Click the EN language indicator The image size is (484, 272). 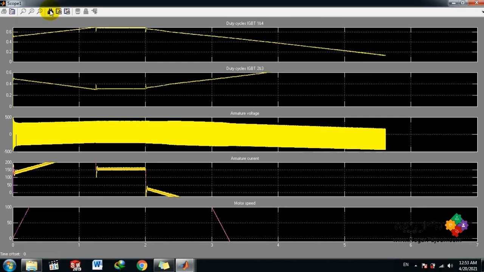(x=406, y=265)
